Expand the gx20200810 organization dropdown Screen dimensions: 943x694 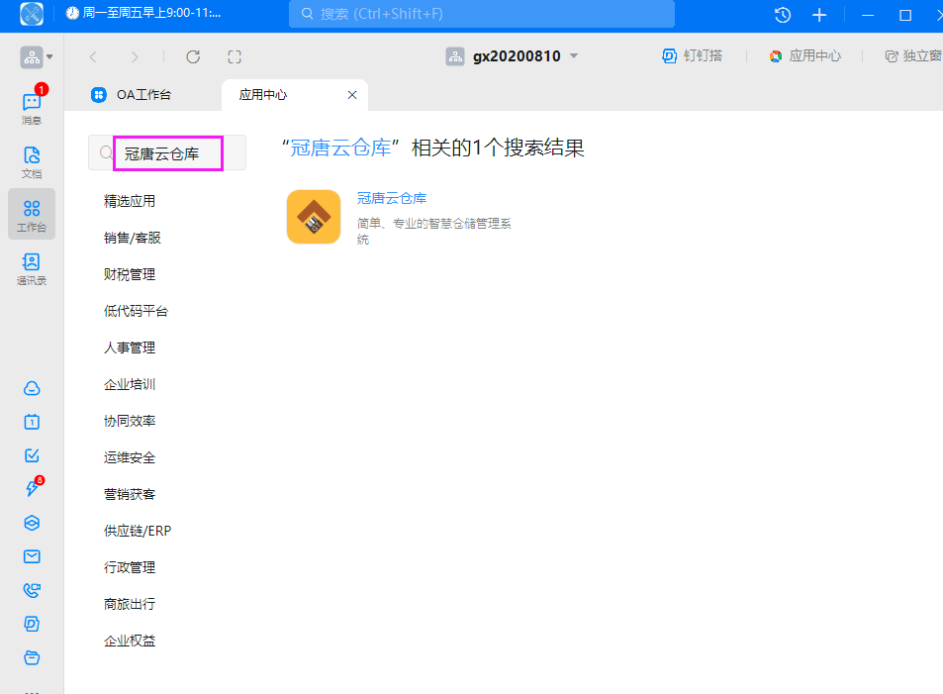pyautogui.click(x=574, y=56)
